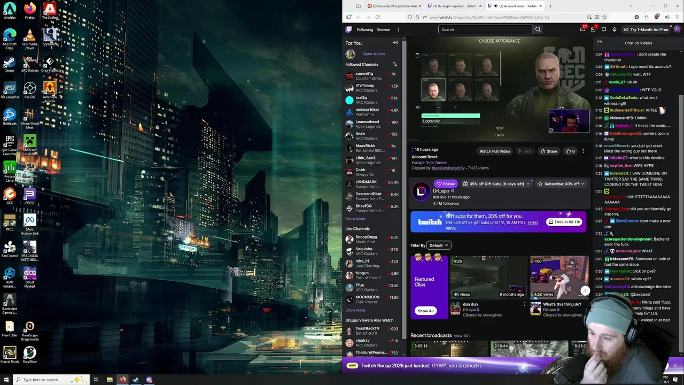
Task: Open the Escape from Tarkov game link
Action: point(429,163)
